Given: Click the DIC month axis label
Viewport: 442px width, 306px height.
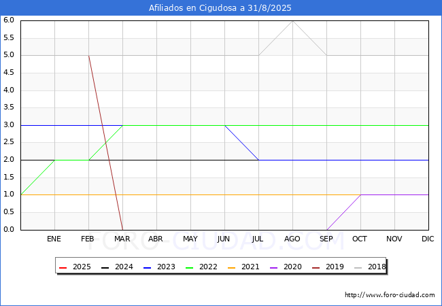Looking at the screenshot, I should pyautogui.click(x=428, y=239).
